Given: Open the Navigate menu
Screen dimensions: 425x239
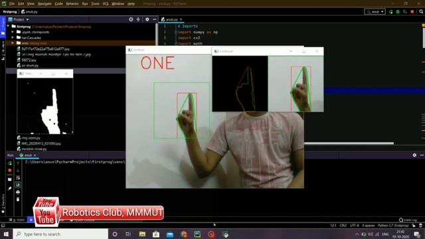Looking at the screenshot, I should coord(44,4).
